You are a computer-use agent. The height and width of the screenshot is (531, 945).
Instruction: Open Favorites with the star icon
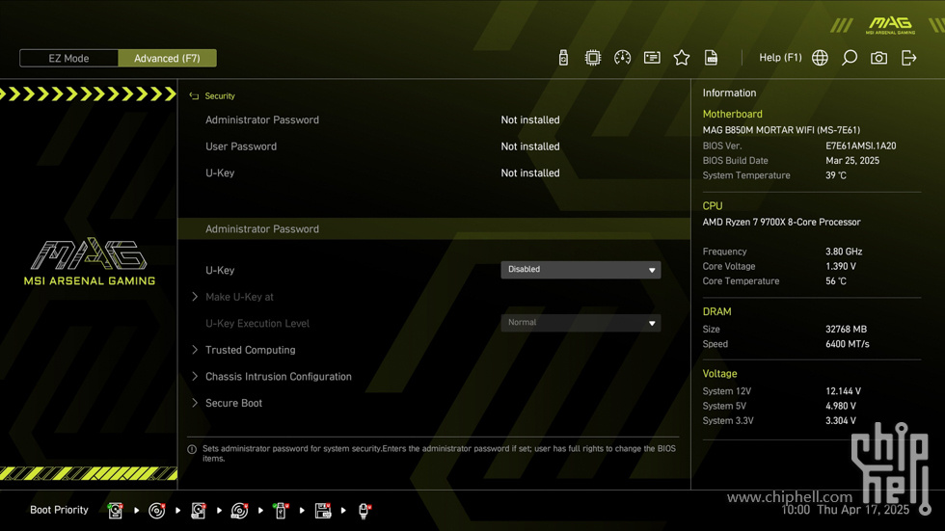tap(681, 58)
